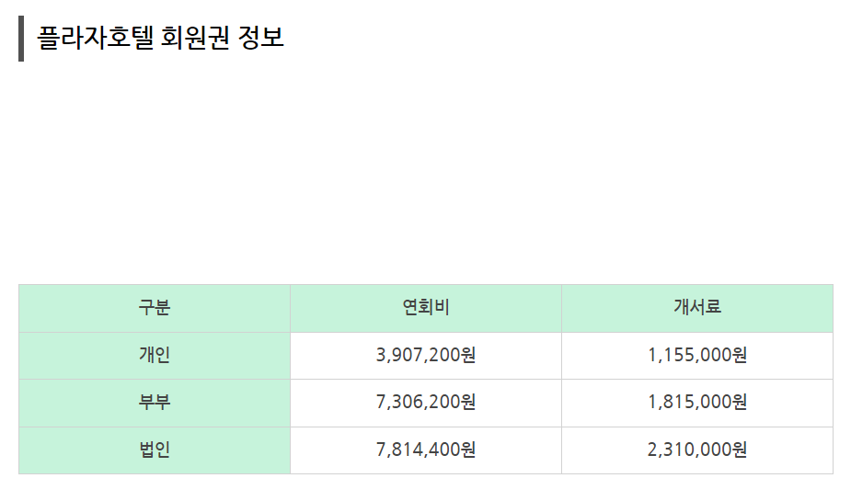Click the 부부 row label
Image resolution: width=851 pixels, height=501 pixels.
pyautogui.click(x=155, y=403)
